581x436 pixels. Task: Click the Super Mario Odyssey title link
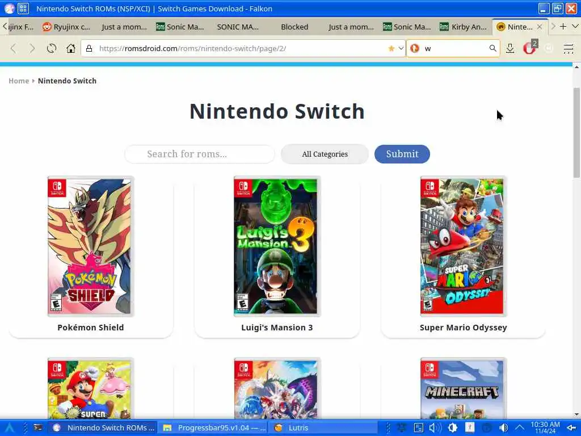click(463, 328)
